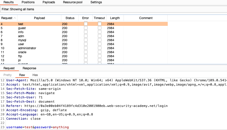The width and height of the screenshot is (227, 130).
Task: Click the Accept-Language header line
Action: click(x=49, y=114)
